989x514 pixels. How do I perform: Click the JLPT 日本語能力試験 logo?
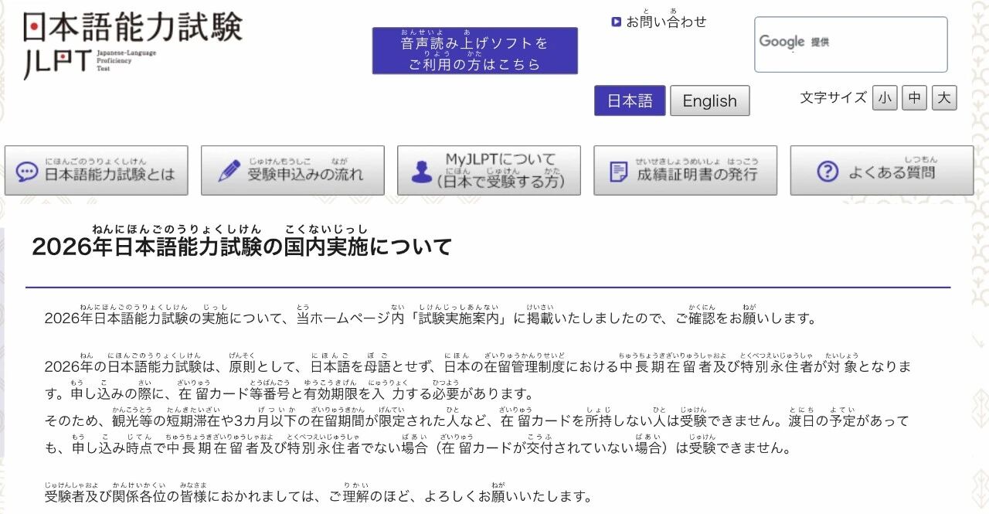coord(132,45)
